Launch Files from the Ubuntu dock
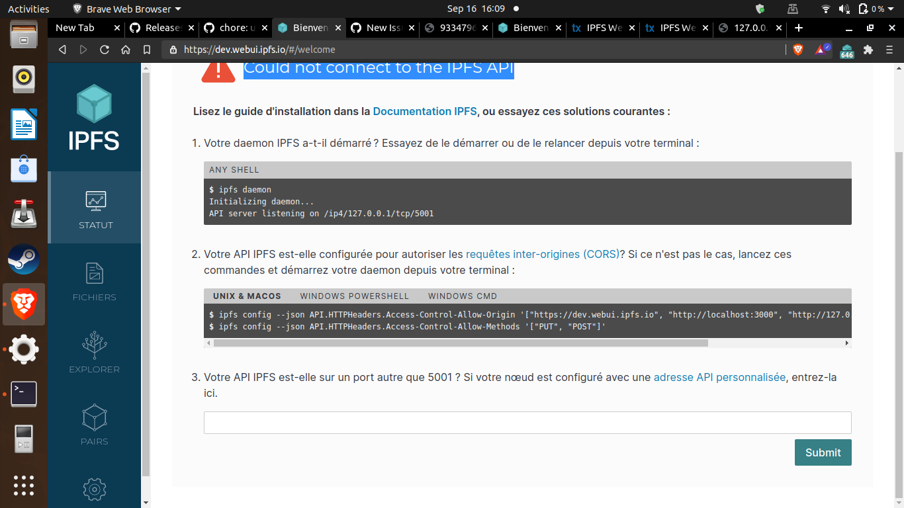The image size is (904, 508). 24,34
